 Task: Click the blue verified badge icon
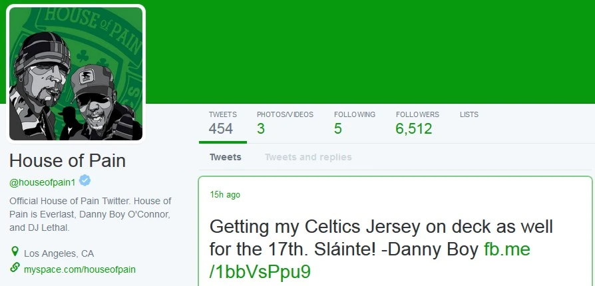click(85, 181)
